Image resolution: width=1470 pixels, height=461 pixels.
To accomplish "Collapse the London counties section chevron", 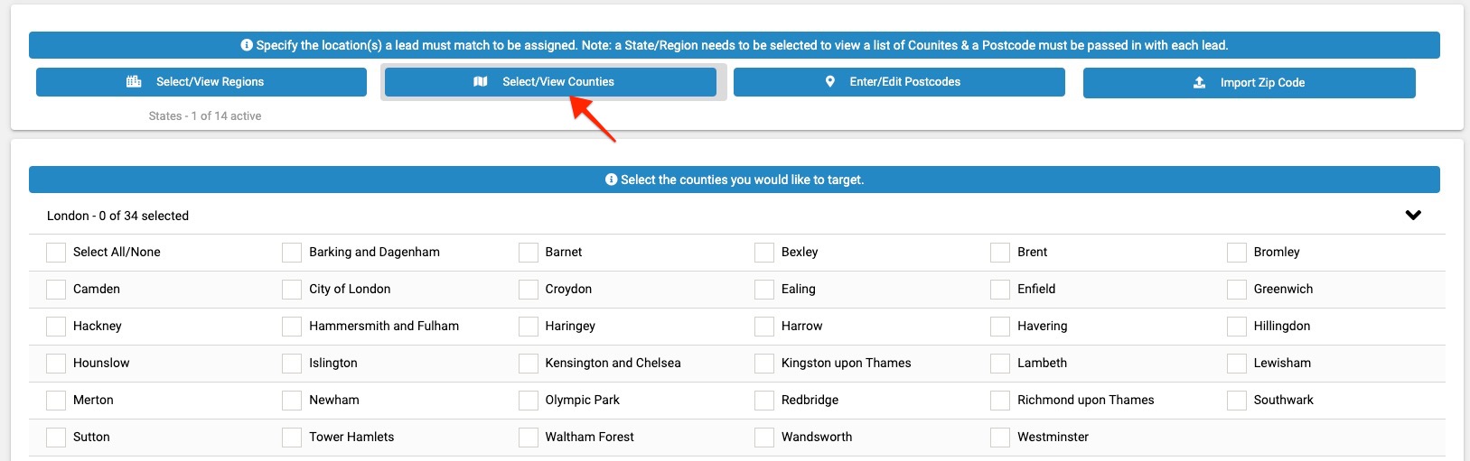I will (x=1413, y=215).
